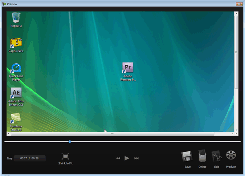245x176 pixels.
Task: Toggle Shrink to Fit view
Action: (65, 156)
